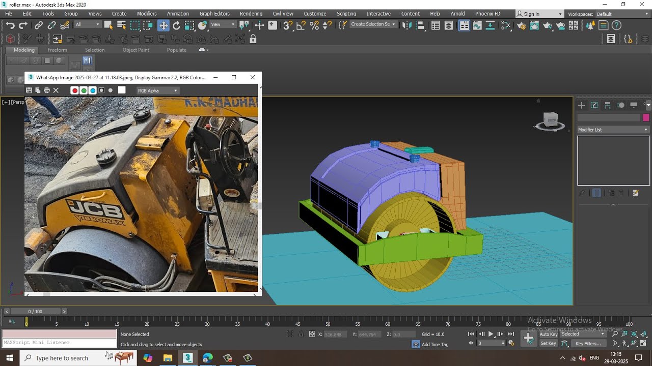Undo the last scene operation
652x366 pixels.
tap(10, 25)
